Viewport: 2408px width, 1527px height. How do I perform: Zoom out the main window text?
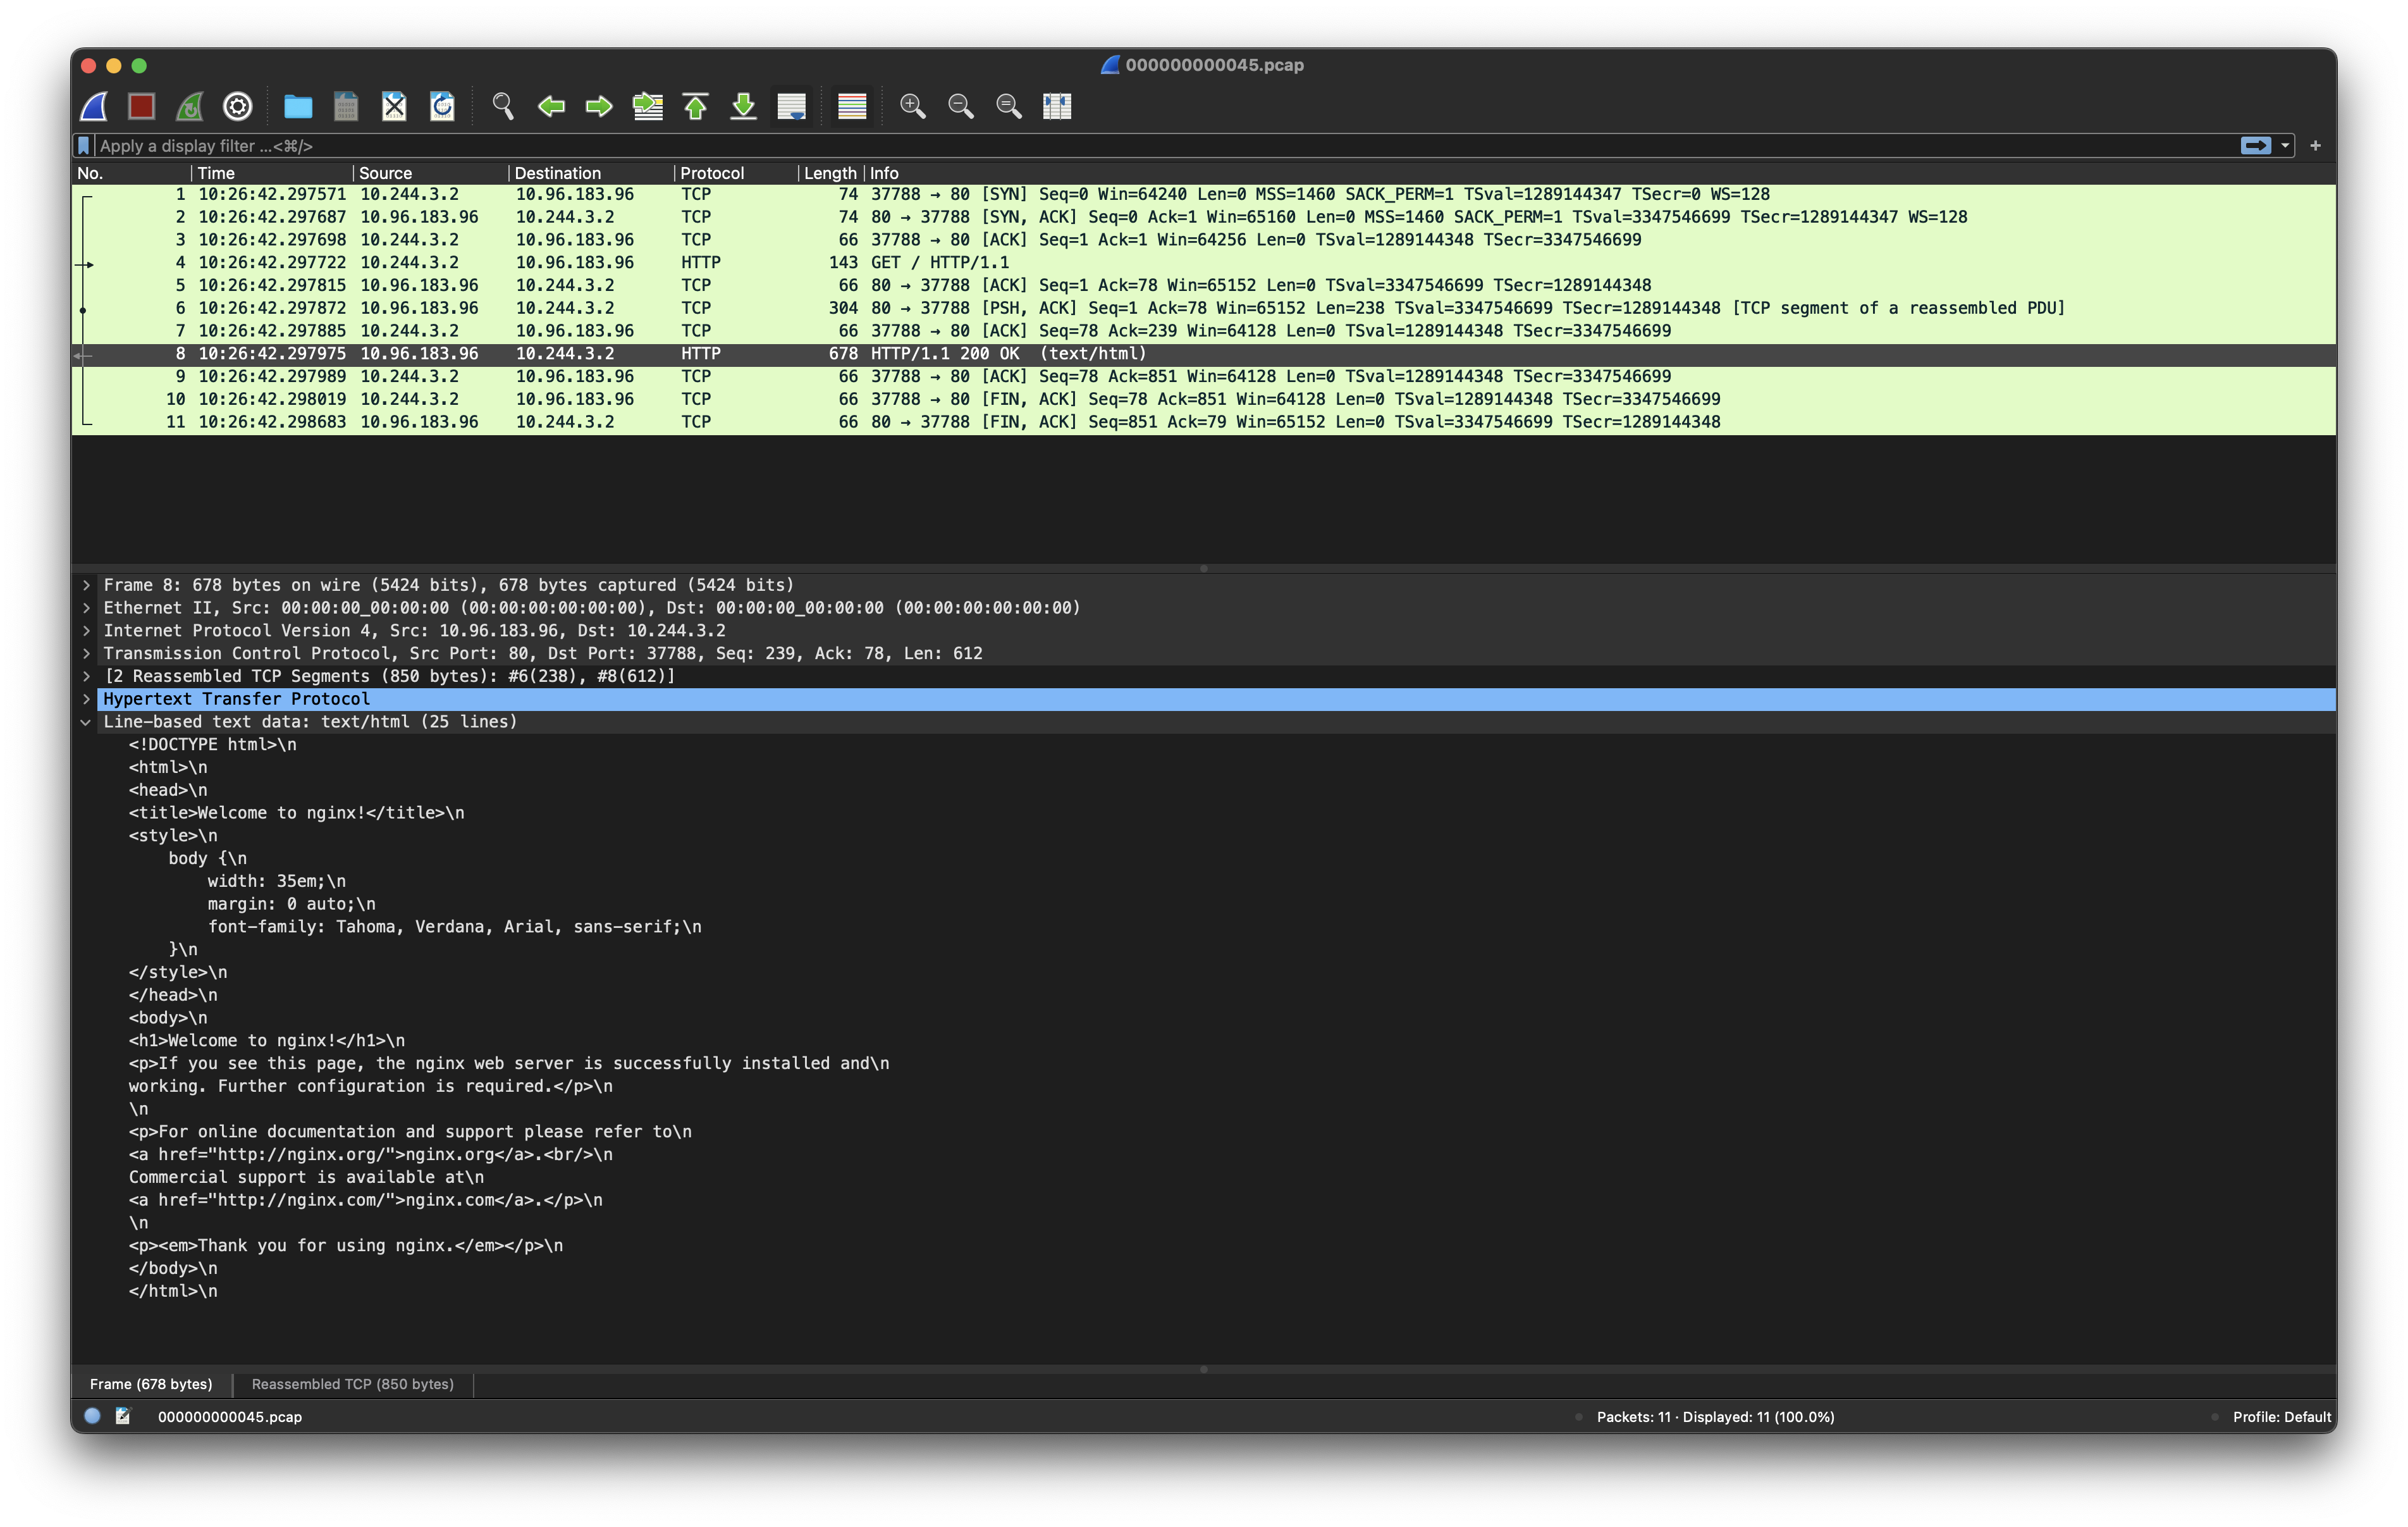(961, 106)
